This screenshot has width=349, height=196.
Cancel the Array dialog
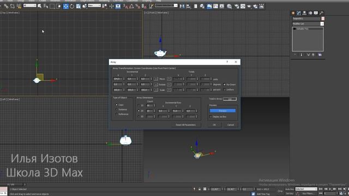[x=231, y=125]
